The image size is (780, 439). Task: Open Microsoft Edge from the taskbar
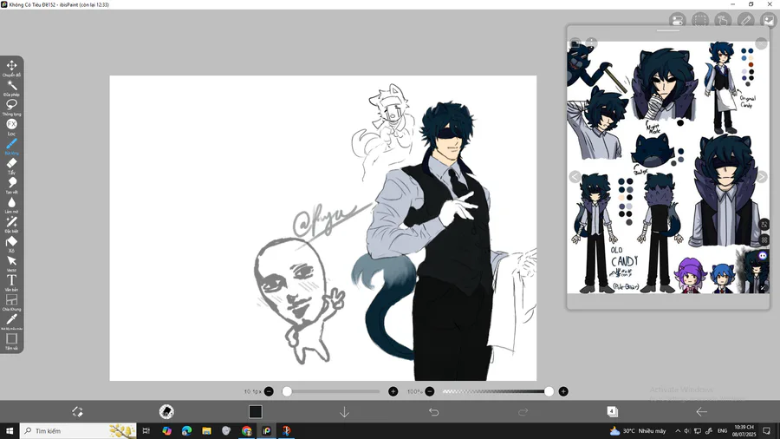click(x=186, y=431)
